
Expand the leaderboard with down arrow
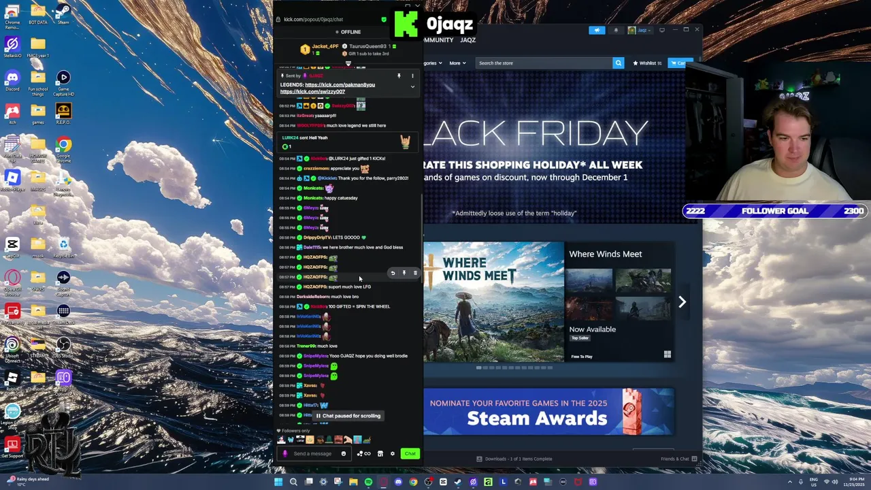coord(348,64)
